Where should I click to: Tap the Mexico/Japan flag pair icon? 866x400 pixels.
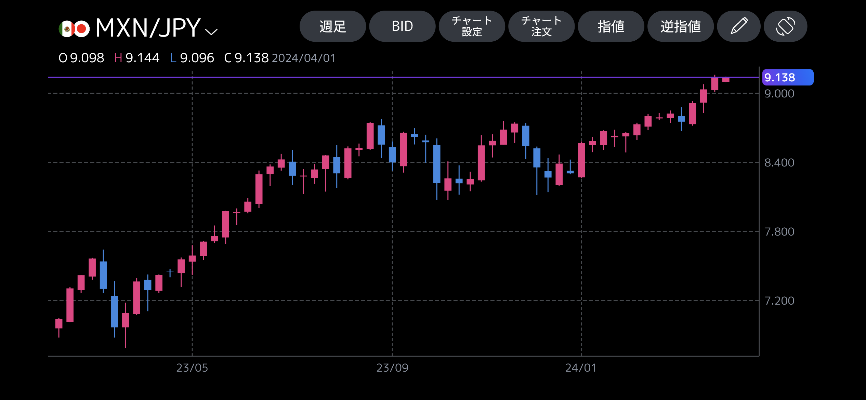click(x=74, y=29)
